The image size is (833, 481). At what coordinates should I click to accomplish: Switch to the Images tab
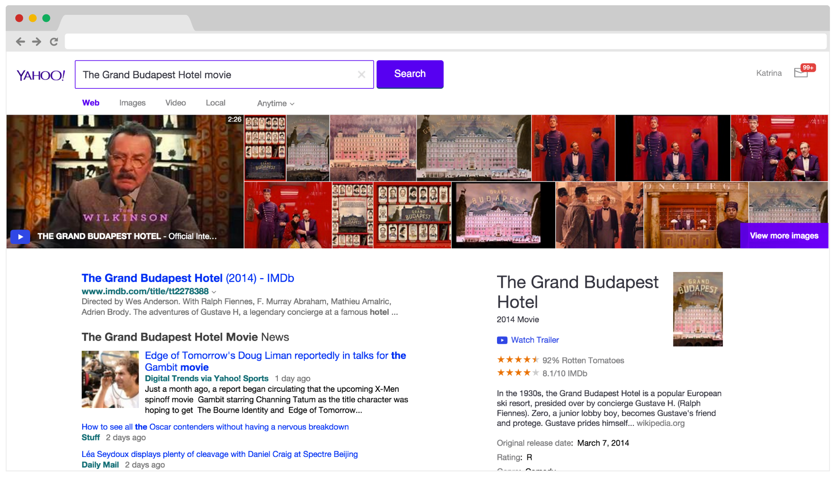132,103
